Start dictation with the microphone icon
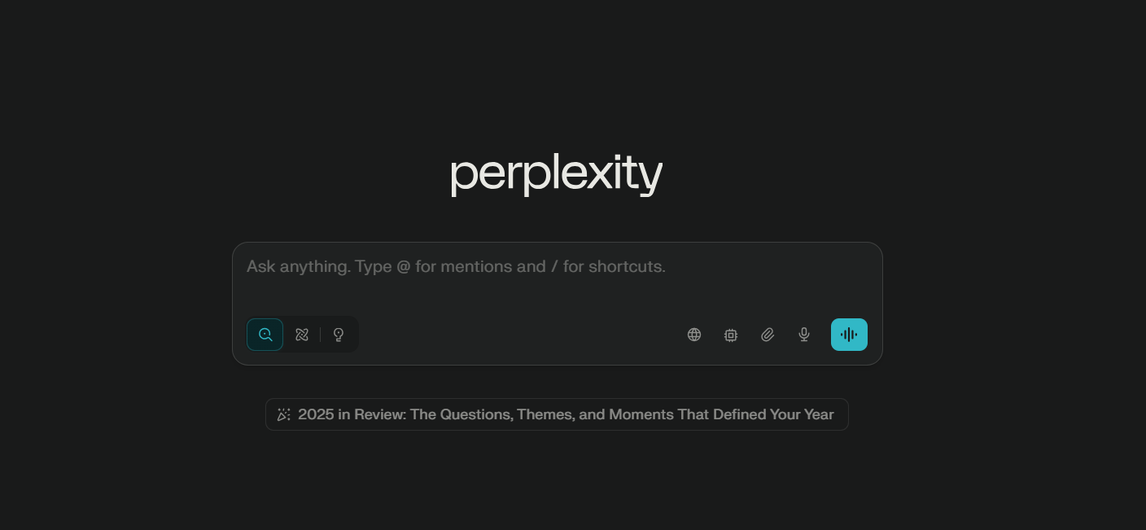The width and height of the screenshot is (1146, 530). [804, 335]
